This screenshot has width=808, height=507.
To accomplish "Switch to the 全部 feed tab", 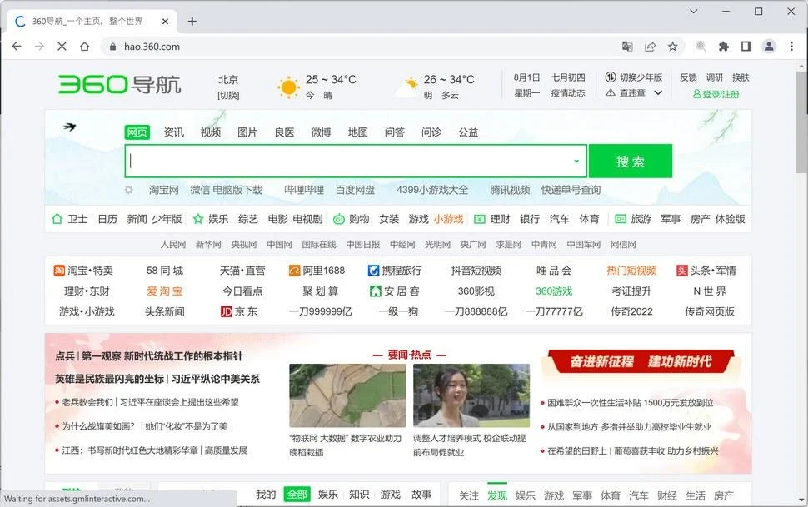I will [297, 495].
